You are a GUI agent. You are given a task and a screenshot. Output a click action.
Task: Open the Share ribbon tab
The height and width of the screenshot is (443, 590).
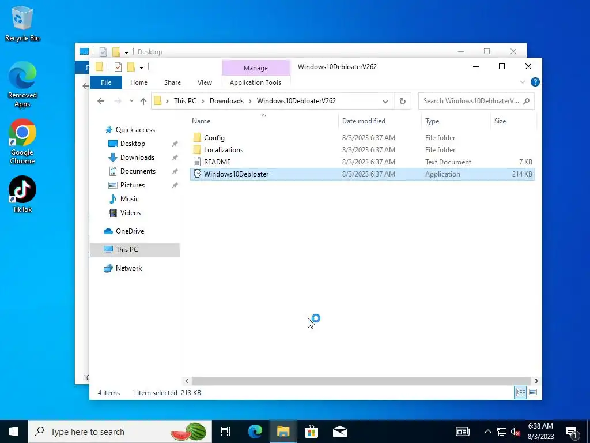click(172, 82)
